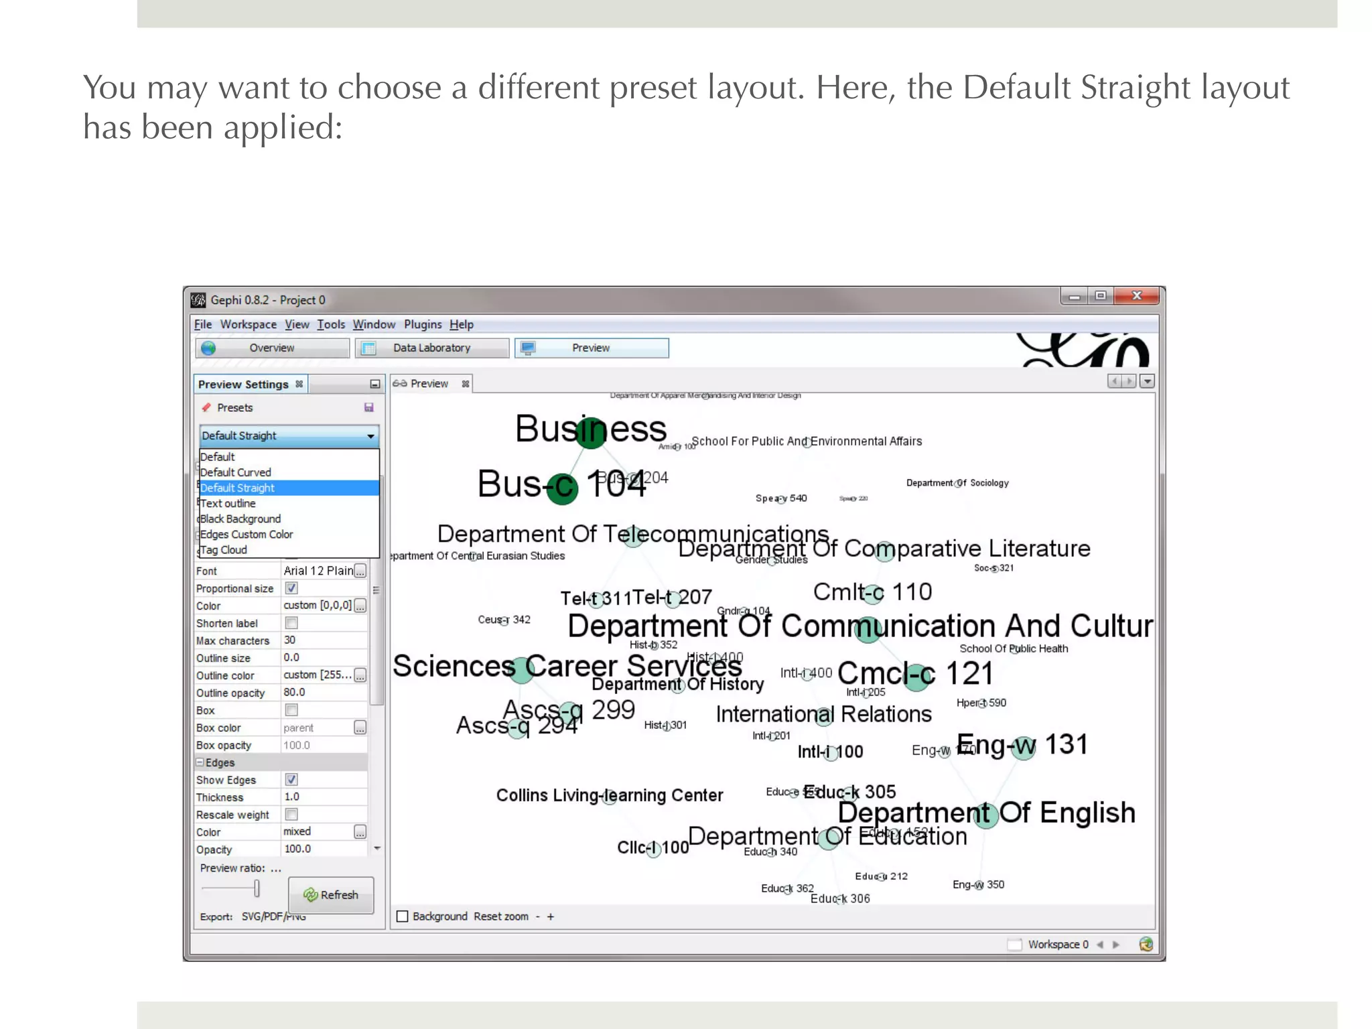The height and width of the screenshot is (1029, 1372).
Task: Click the Gephi logo in the title bar
Action: (x=198, y=299)
